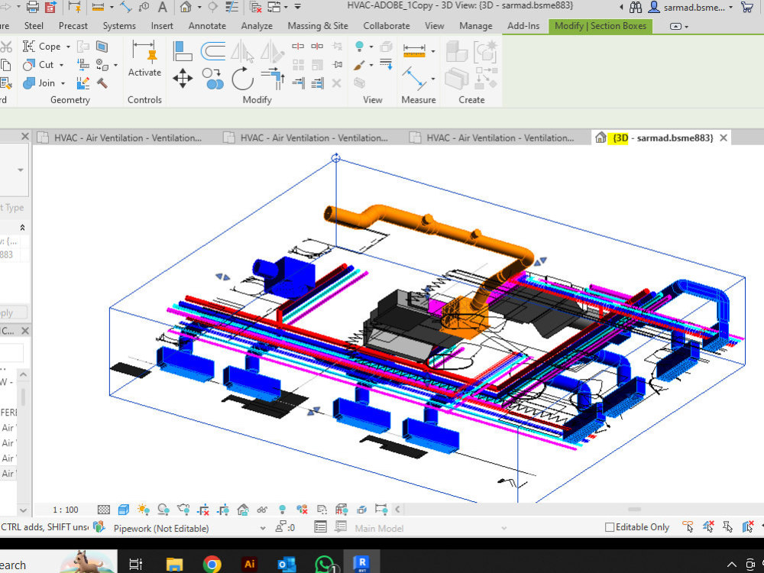Toggle Crop View in view control bar
Screen dimensions: 764x573
click(x=203, y=510)
